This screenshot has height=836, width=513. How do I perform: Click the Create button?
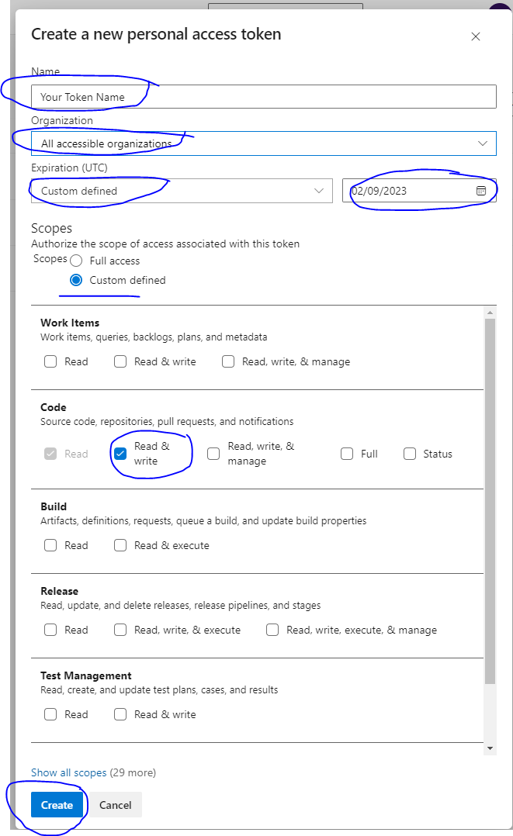tap(57, 805)
